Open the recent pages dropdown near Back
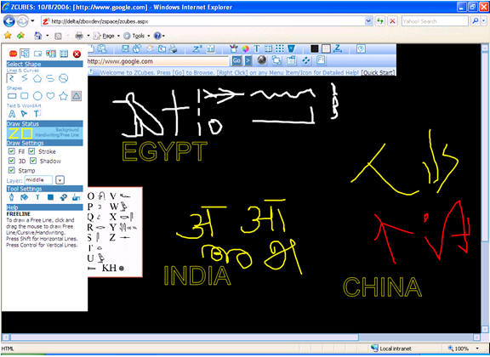 tap(32, 21)
